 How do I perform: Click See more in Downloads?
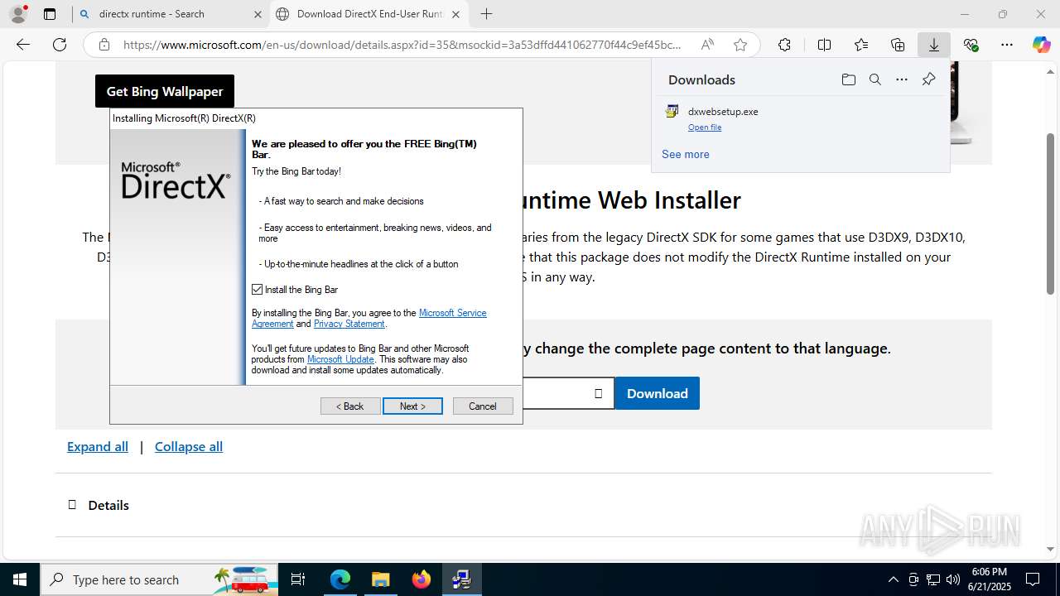[x=686, y=154]
